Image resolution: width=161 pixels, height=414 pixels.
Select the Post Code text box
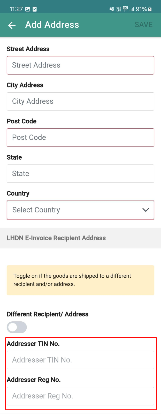click(x=80, y=137)
